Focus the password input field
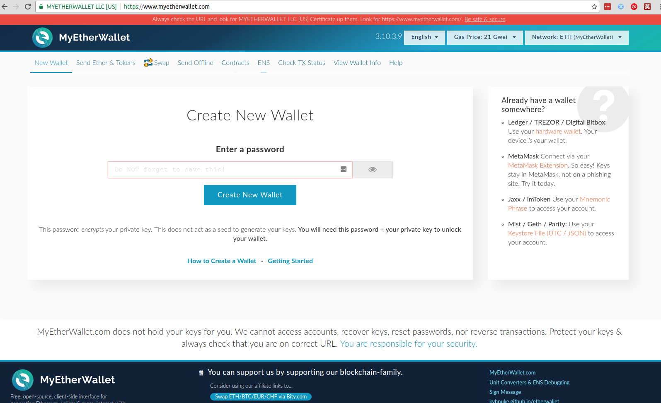The height and width of the screenshot is (403, 661). click(x=230, y=170)
